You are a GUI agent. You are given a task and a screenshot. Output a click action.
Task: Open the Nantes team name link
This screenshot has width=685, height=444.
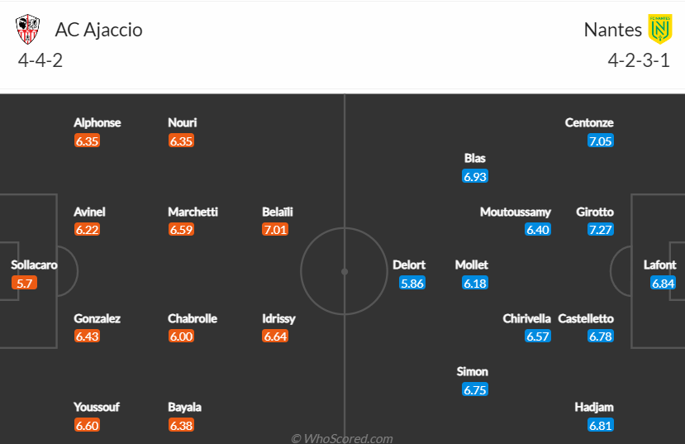(612, 30)
